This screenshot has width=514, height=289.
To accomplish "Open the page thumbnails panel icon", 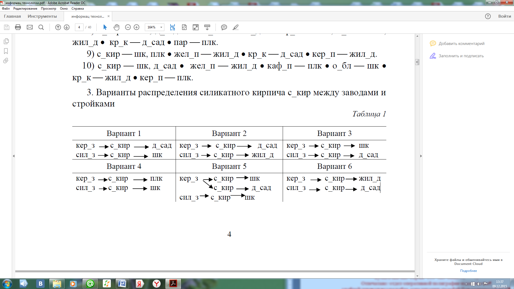I will (x=6, y=41).
